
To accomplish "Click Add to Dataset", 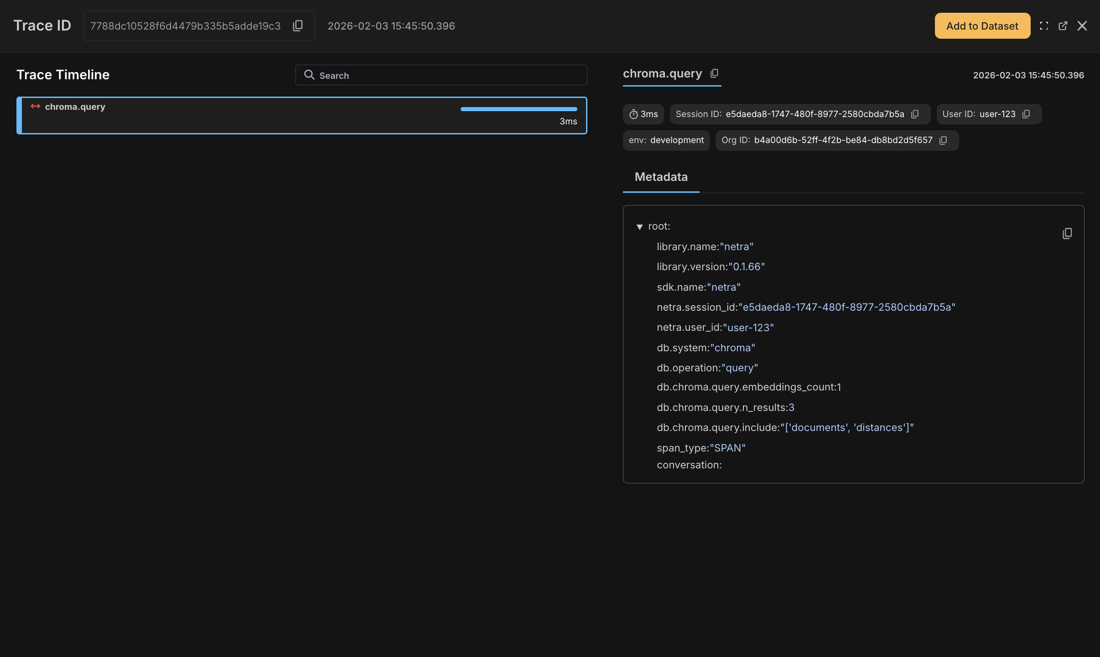I will point(981,26).
